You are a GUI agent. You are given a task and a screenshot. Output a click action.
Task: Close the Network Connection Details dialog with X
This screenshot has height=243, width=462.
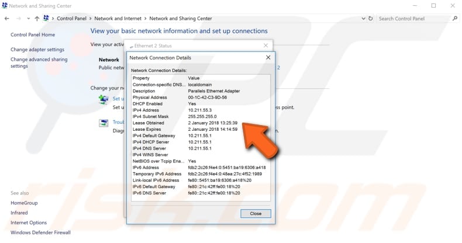(268, 58)
